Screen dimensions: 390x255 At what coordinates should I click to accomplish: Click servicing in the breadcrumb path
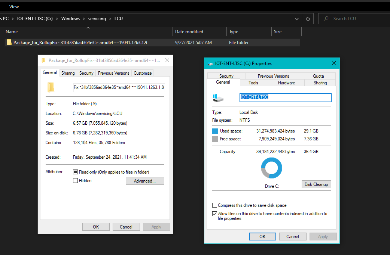[97, 19]
